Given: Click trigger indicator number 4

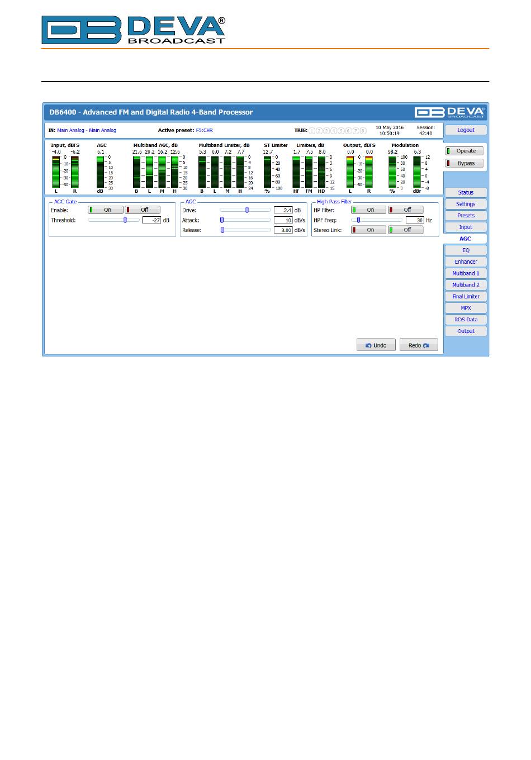Looking at the screenshot, I should pyautogui.click(x=334, y=131).
